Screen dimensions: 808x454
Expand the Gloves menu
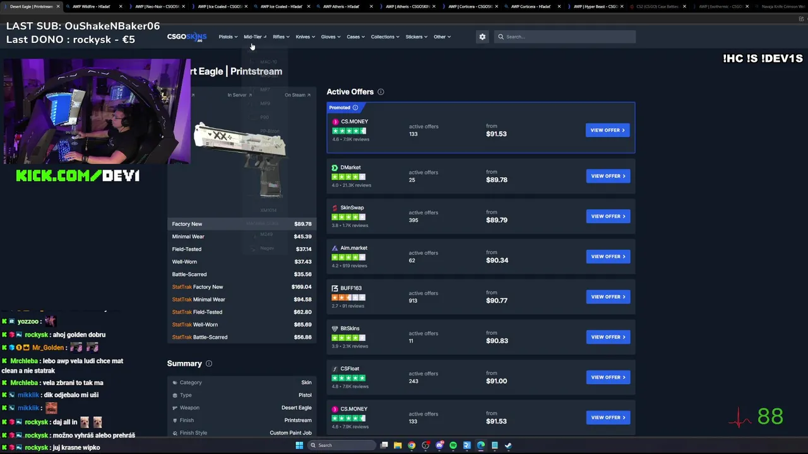click(x=331, y=37)
